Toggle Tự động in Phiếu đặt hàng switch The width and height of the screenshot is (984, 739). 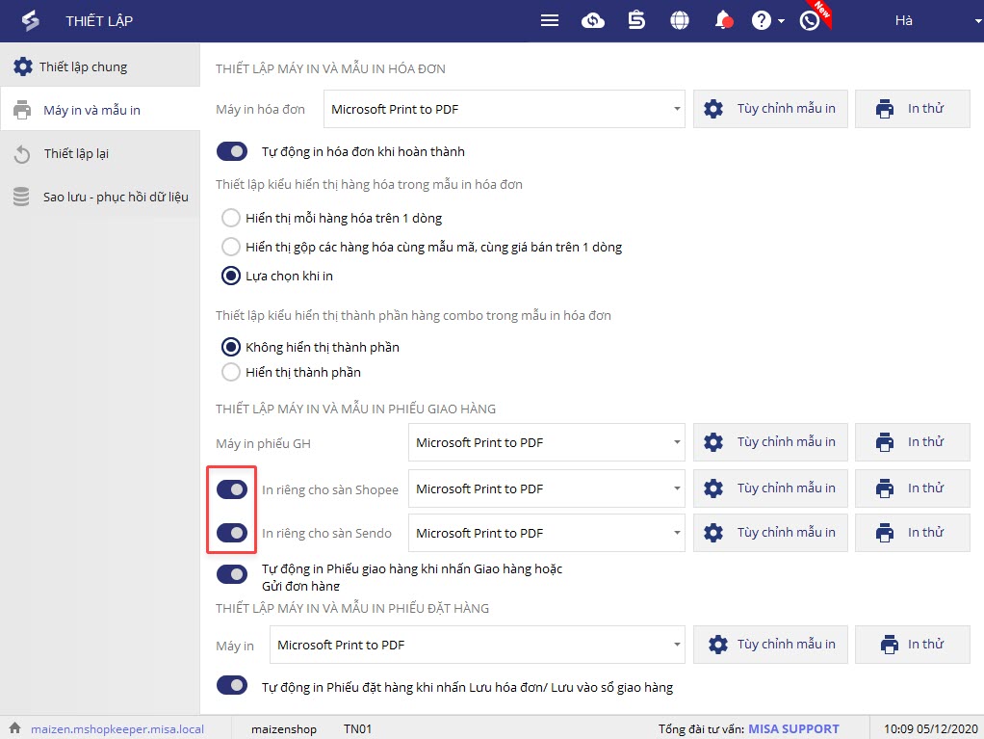pos(232,685)
